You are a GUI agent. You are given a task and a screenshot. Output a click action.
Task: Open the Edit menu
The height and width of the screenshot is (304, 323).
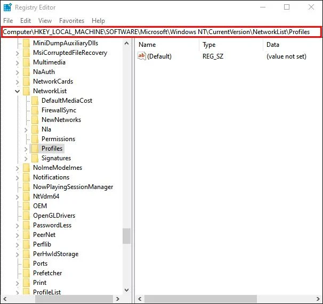coord(26,21)
